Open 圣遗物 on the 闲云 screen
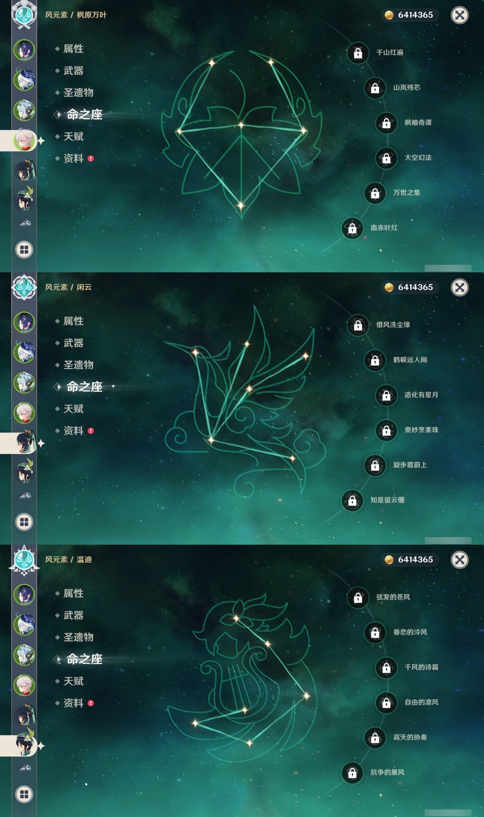Image resolution: width=484 pixels, height=817 pixels. click(x=78, y=365)
